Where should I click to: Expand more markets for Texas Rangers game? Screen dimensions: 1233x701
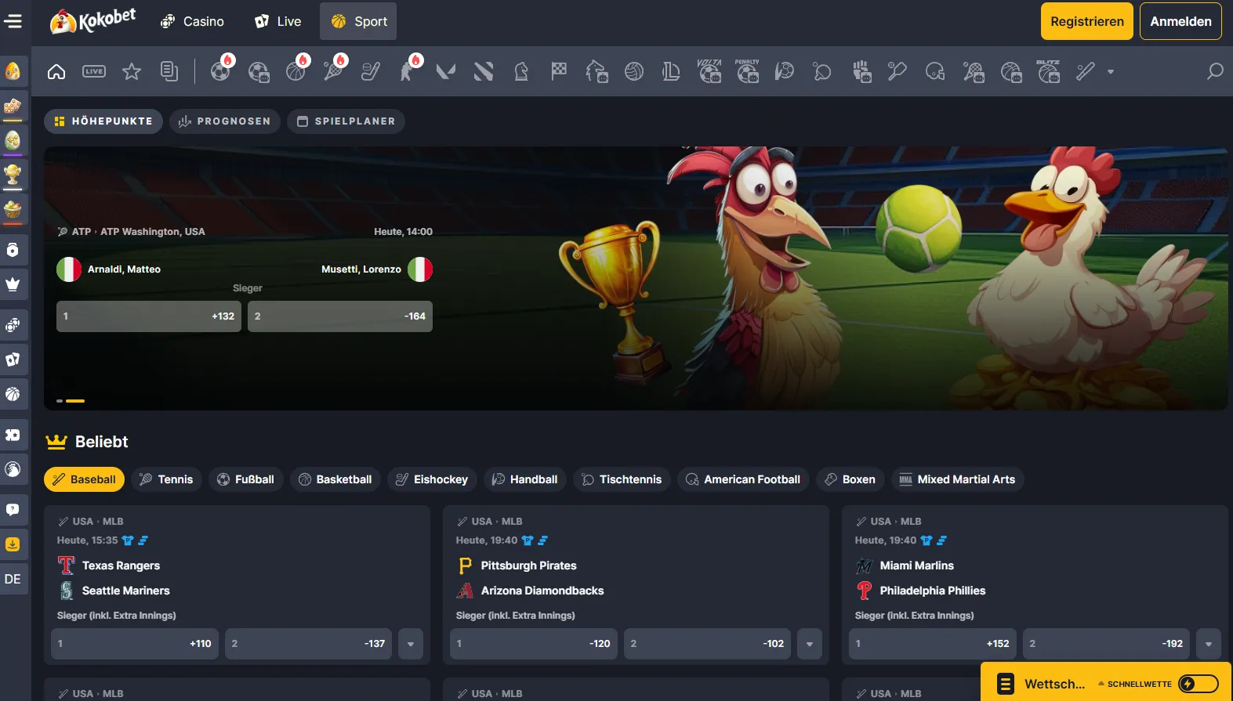(x=411, y=644)
